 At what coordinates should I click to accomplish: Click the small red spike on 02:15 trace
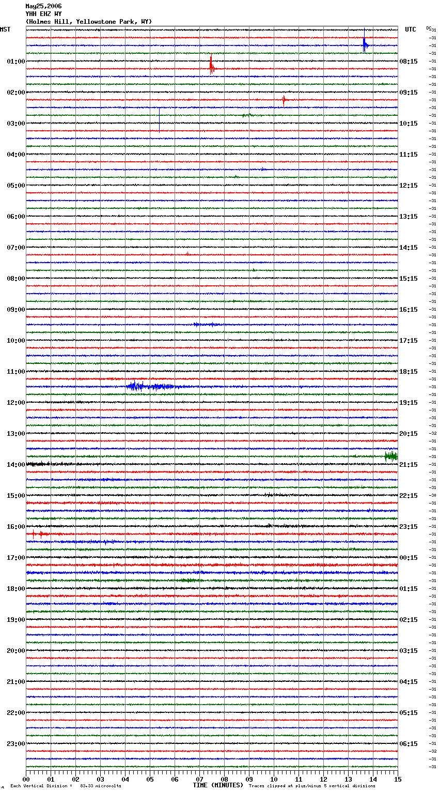click(284, 100)
